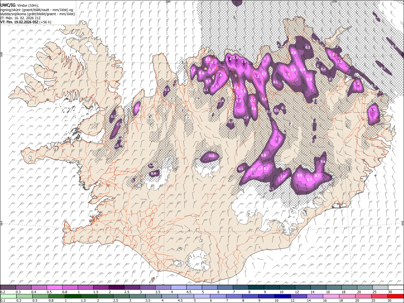The image size is (404, 303).
Task: Click the 'VT: Fim. 19.02.2026 05Z' valid time
Action: pyautogui.click(x=19, y=22)
